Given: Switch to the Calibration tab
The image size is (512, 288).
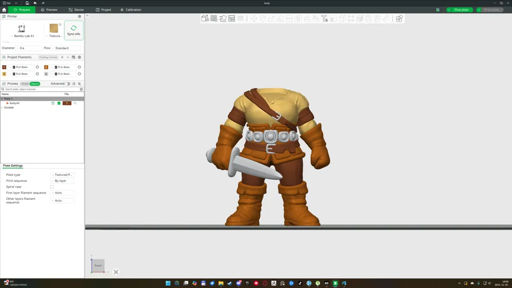Looking at the screenshot, I should coord(131,10).
